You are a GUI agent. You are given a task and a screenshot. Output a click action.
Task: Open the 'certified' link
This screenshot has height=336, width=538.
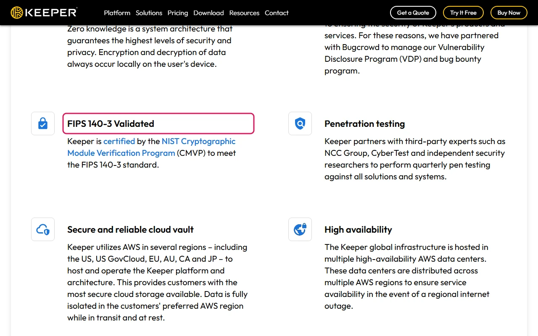tap(119, 141)
